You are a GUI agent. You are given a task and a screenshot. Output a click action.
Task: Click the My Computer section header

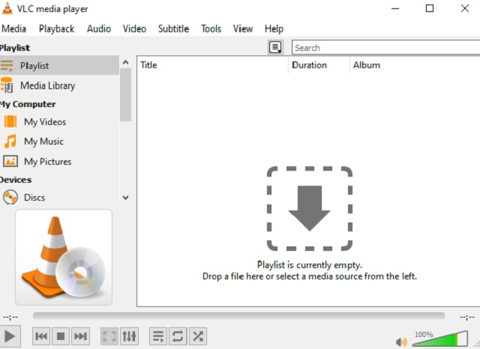(x=28, y=104)
